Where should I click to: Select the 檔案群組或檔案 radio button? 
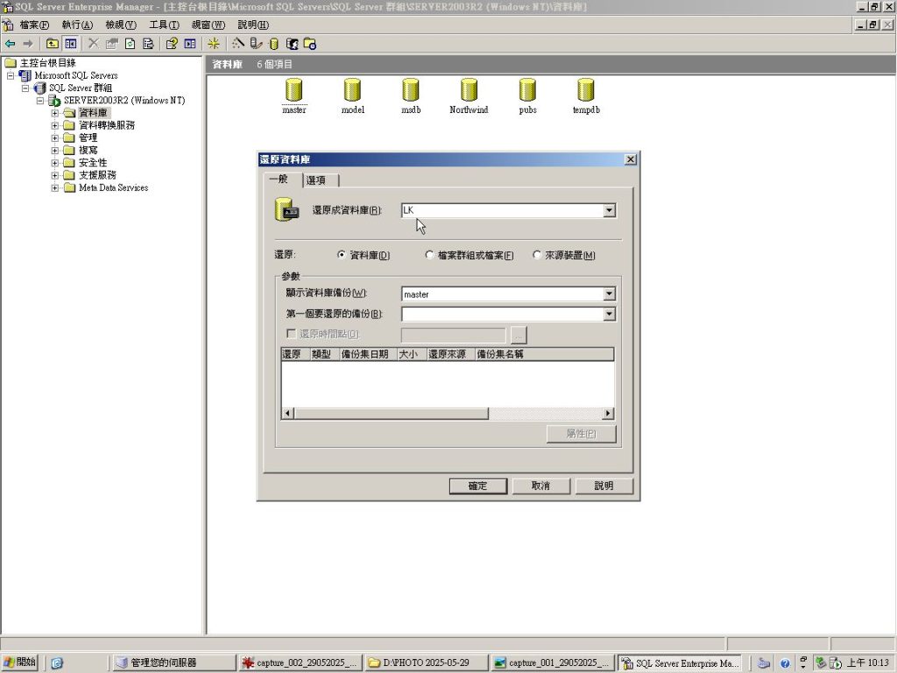point(429,255)
